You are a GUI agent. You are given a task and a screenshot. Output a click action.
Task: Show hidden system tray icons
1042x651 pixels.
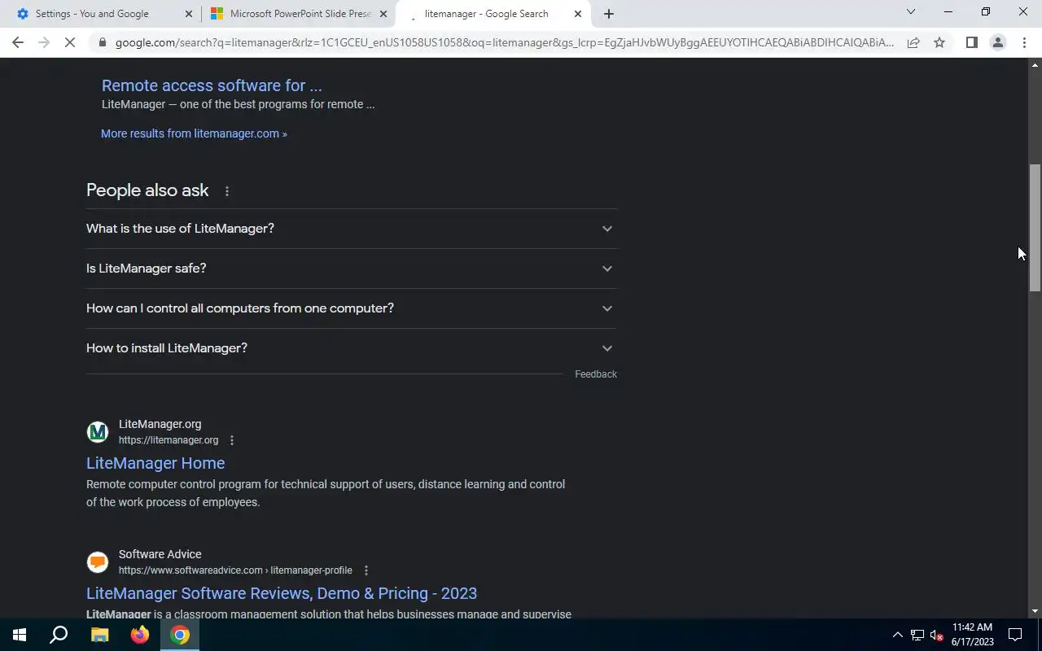897,635
